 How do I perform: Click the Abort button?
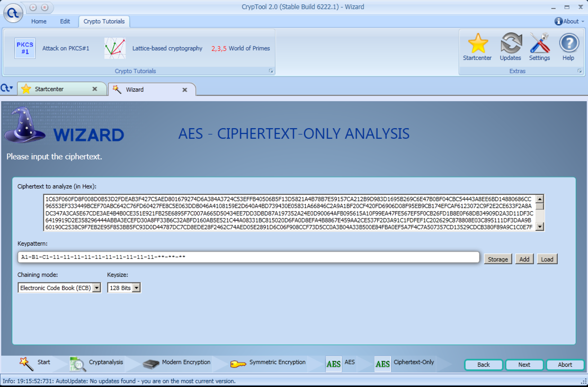(565, 365)
